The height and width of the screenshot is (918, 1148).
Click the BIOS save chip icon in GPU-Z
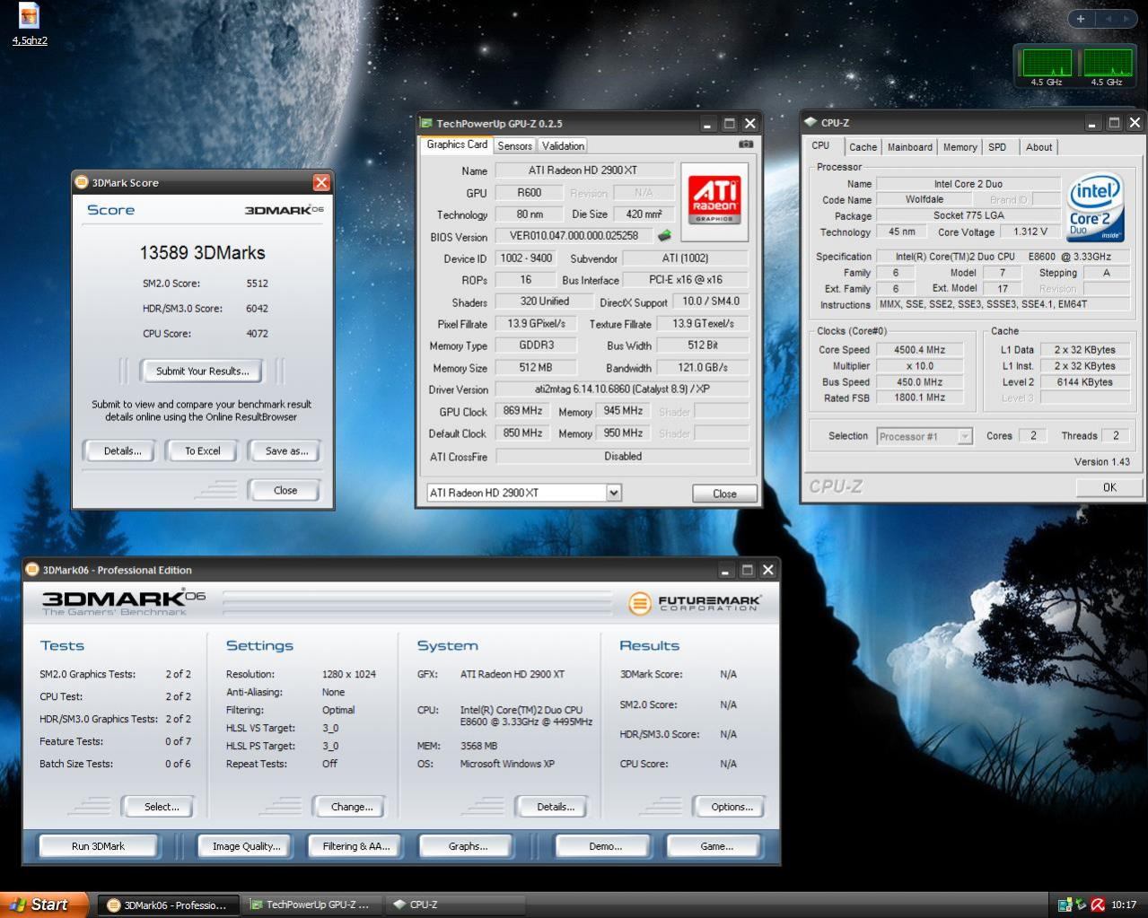[664, 236]
